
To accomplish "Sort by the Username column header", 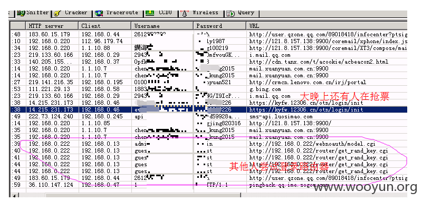I will coord(162,26).
